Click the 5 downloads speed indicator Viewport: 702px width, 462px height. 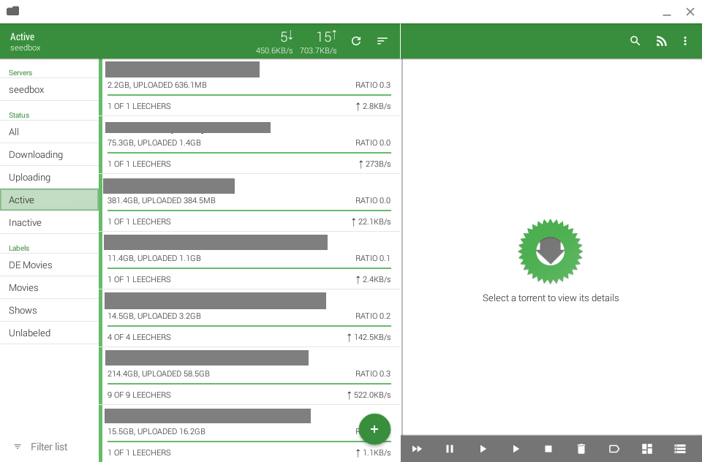click(x=274, y=42)
